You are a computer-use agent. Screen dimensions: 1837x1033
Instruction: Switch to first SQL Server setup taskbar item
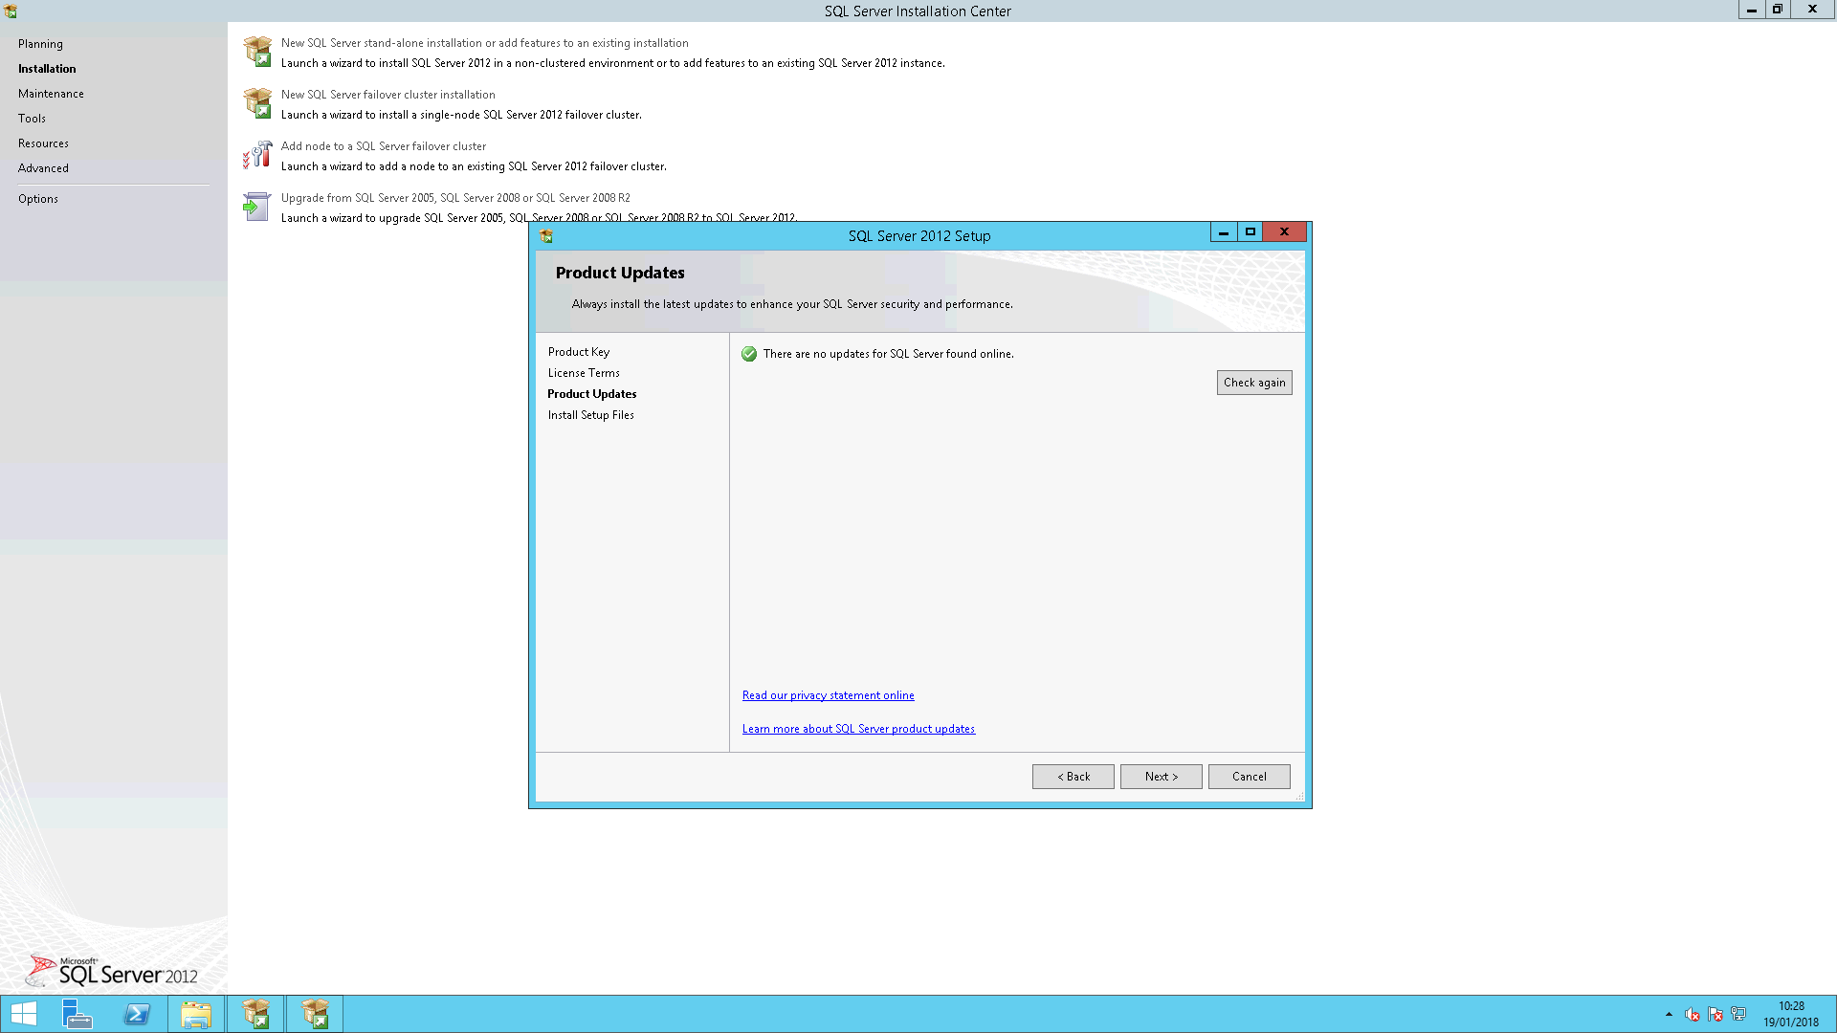click(x=255, y=1014)
